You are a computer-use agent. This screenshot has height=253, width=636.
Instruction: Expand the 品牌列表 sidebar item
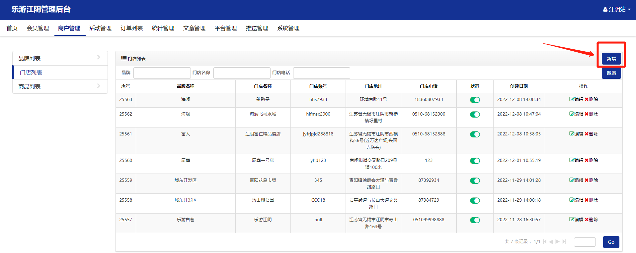tap(60, 58)
